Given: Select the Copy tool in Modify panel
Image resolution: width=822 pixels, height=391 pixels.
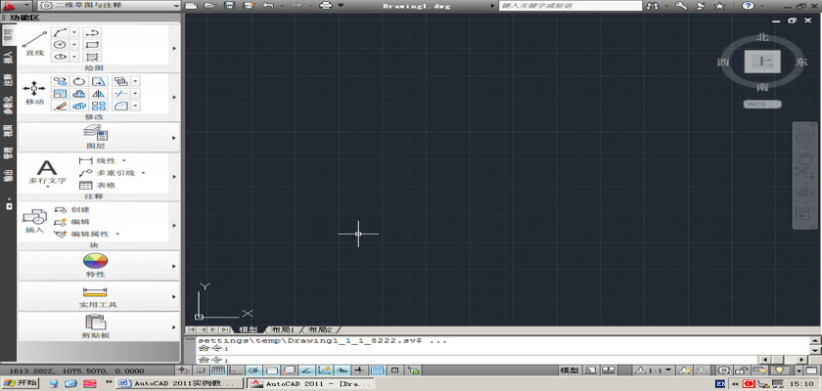Looking at the screenshot, I should [61, 82].
